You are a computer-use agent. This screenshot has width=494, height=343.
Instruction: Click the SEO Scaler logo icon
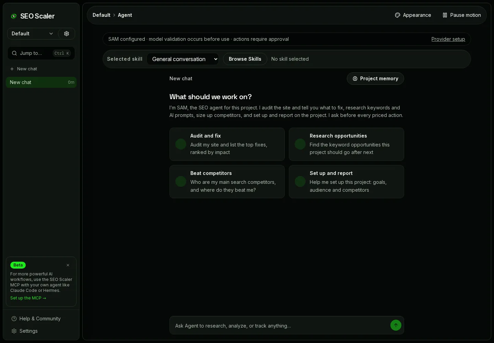pos(14,16)
